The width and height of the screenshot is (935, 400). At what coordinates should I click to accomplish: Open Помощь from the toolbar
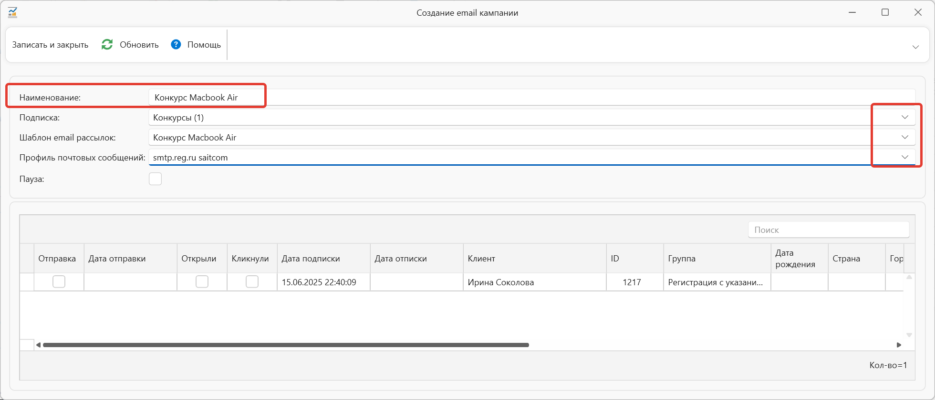click(204, 45)
